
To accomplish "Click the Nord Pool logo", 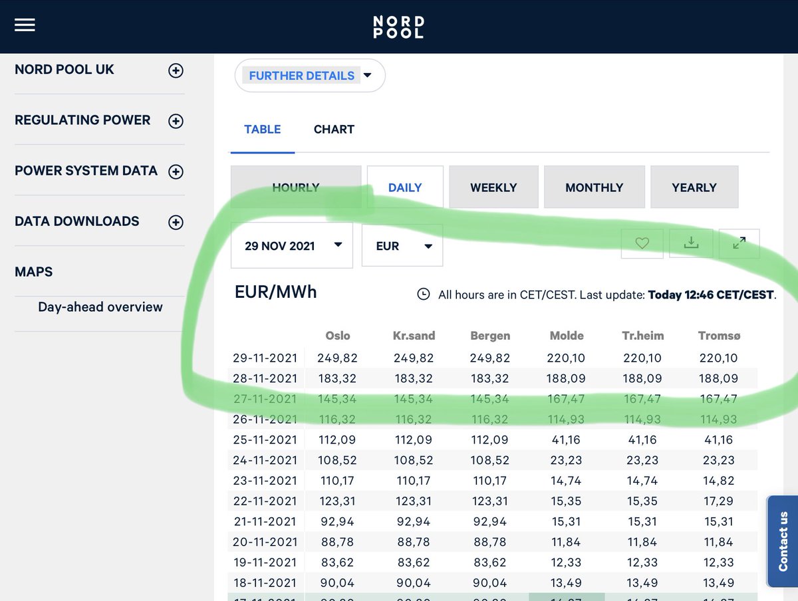I will pos(398,27).
